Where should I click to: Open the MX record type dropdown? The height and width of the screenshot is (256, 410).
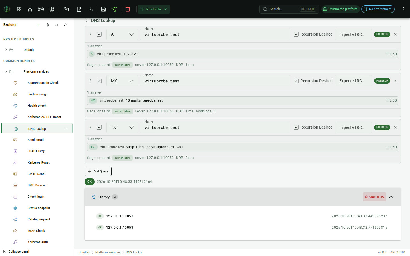click(122, 81)
